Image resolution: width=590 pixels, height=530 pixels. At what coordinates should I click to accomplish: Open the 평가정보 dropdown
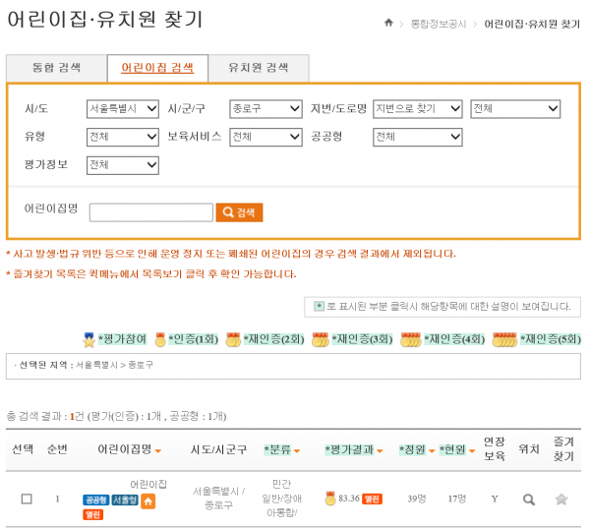click(x=122, y=165)
